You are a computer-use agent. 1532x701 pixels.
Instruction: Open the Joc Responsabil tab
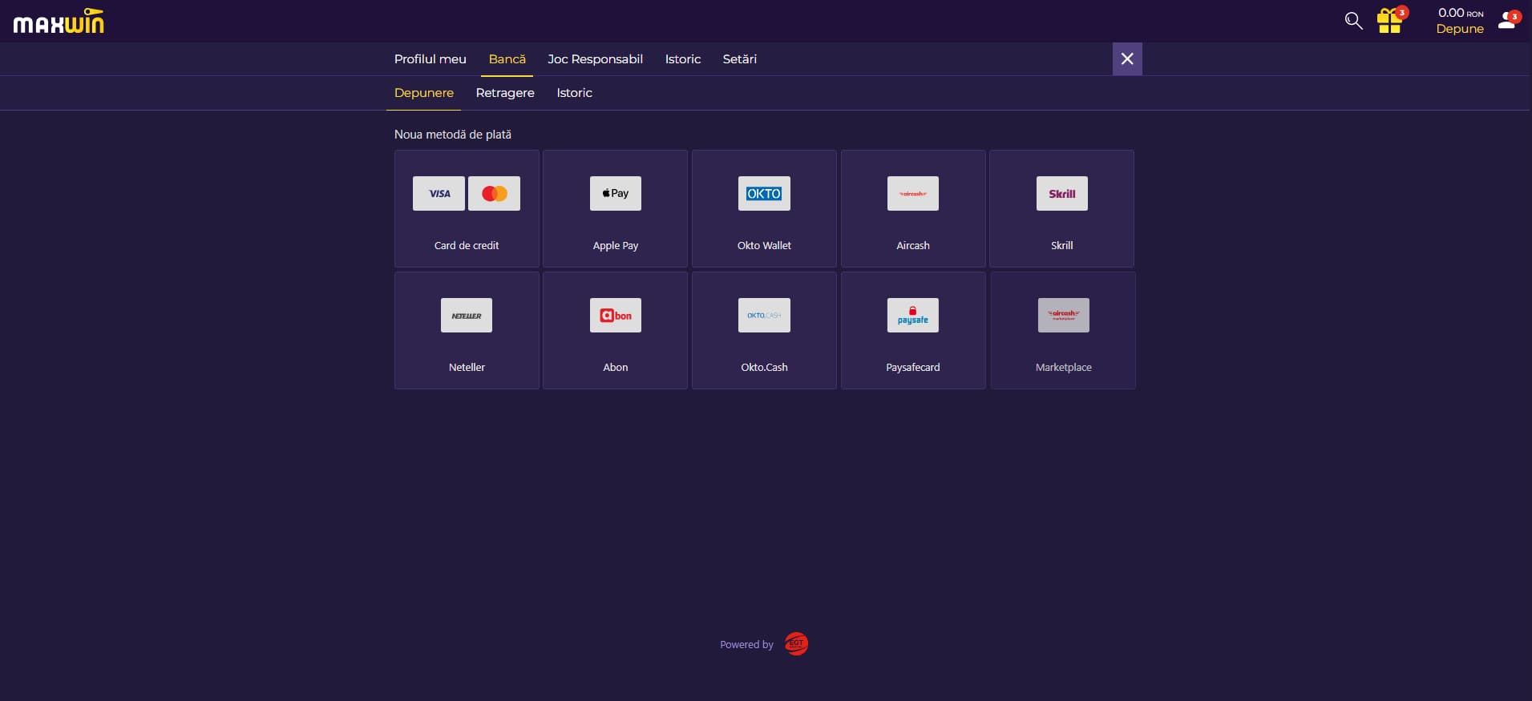pyautogui.click(x=595, y=59)
